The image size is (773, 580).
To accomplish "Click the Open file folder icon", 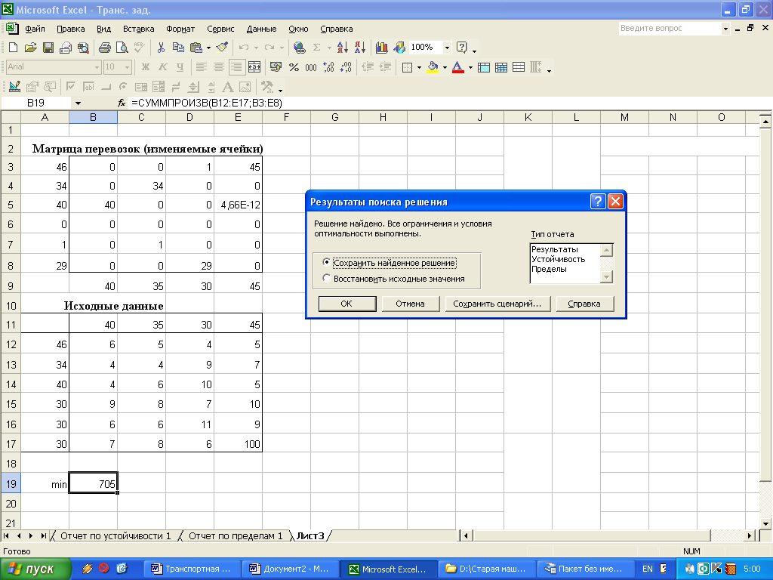I will coord(30,48).
